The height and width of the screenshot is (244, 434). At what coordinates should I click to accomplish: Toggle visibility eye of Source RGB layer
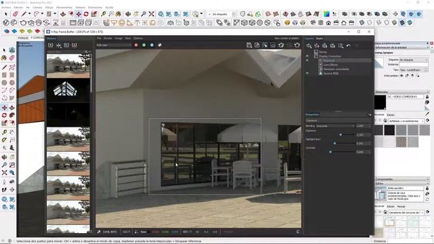click(307, 73)
